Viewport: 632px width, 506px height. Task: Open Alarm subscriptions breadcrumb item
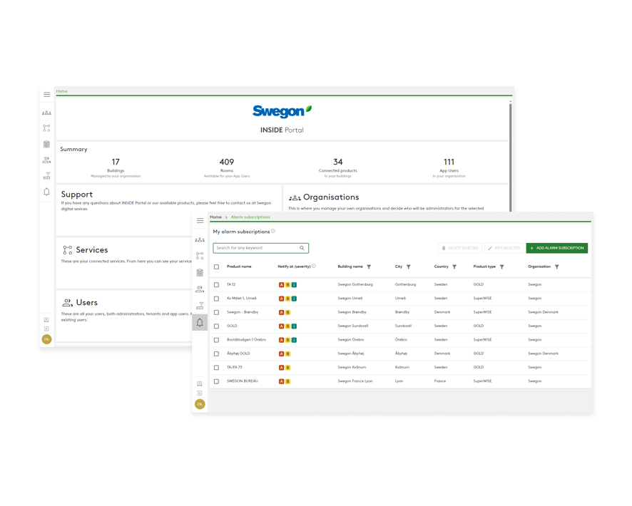(249, 217)
